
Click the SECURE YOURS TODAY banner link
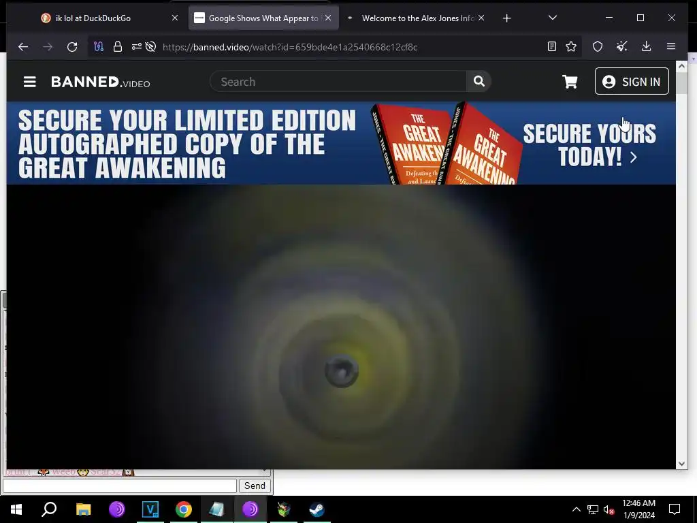589,145
